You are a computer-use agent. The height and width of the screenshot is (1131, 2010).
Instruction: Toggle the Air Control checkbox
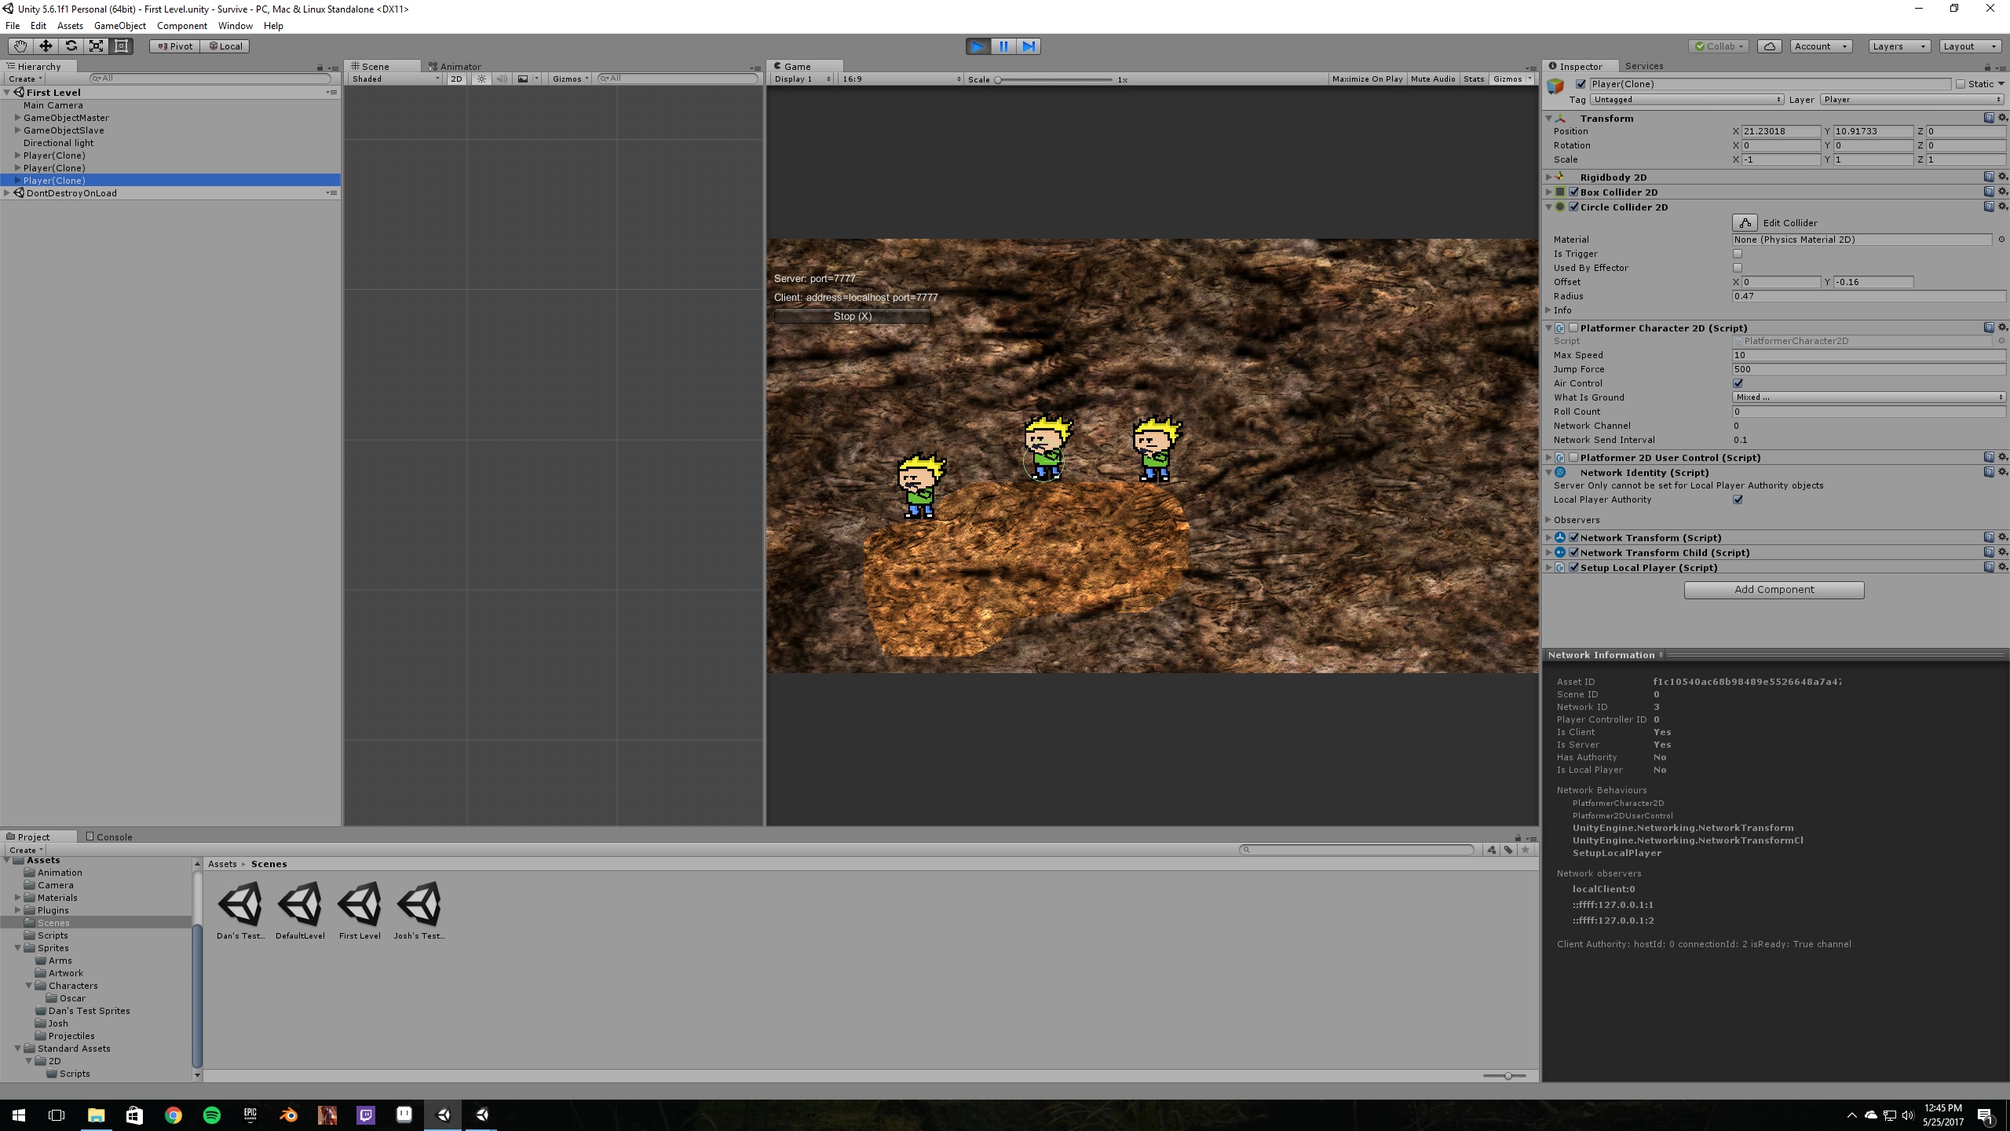pos(1739,383)
